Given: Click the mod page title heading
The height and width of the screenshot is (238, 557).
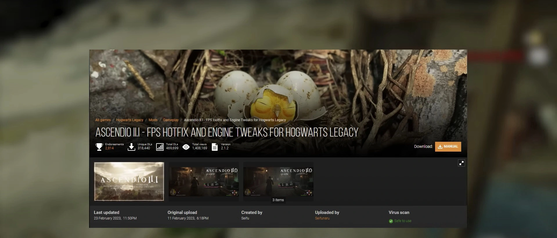Looking at the screenshot, I should (227, 132).
